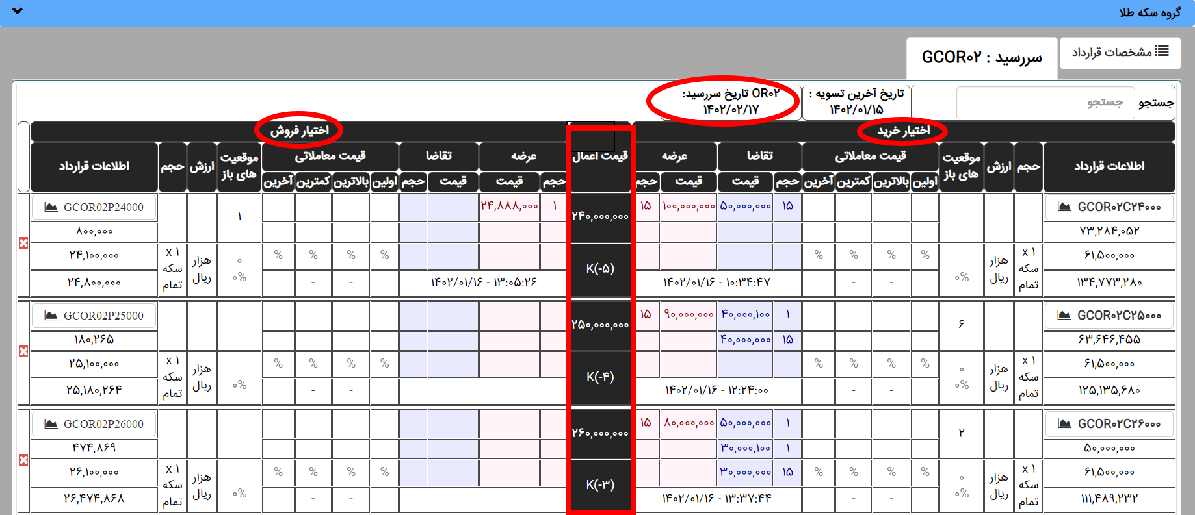Click the value ۲۵,۱۸۰,۲۶۴
Image resolution: width=1195 pixels, height=515 pixels.
click(94, 390)
